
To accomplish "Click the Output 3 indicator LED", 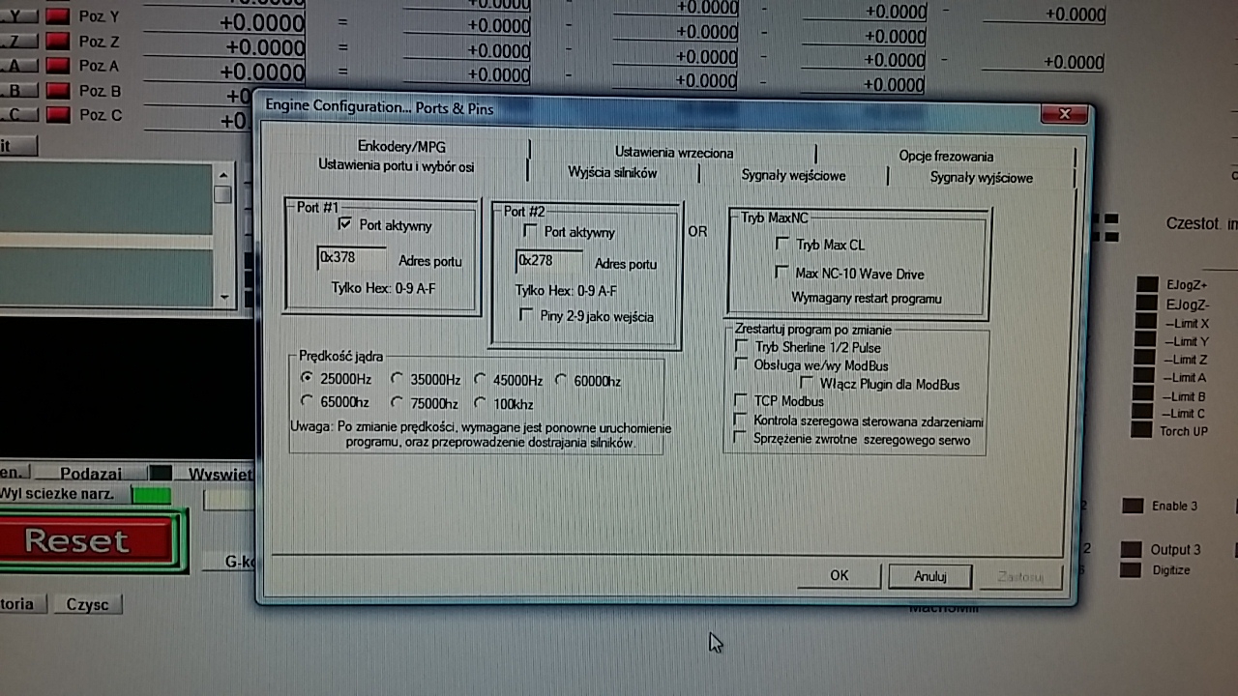I will (1131, 549).
